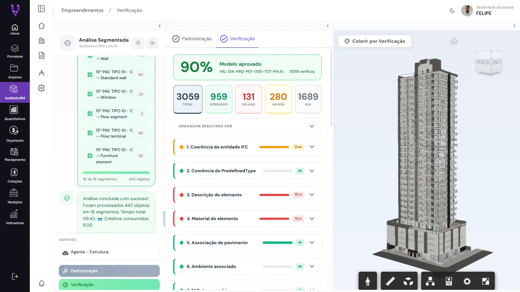Click the segments progress bar
This screenshot has width=520, height=292.
click(x=116, y=172)
